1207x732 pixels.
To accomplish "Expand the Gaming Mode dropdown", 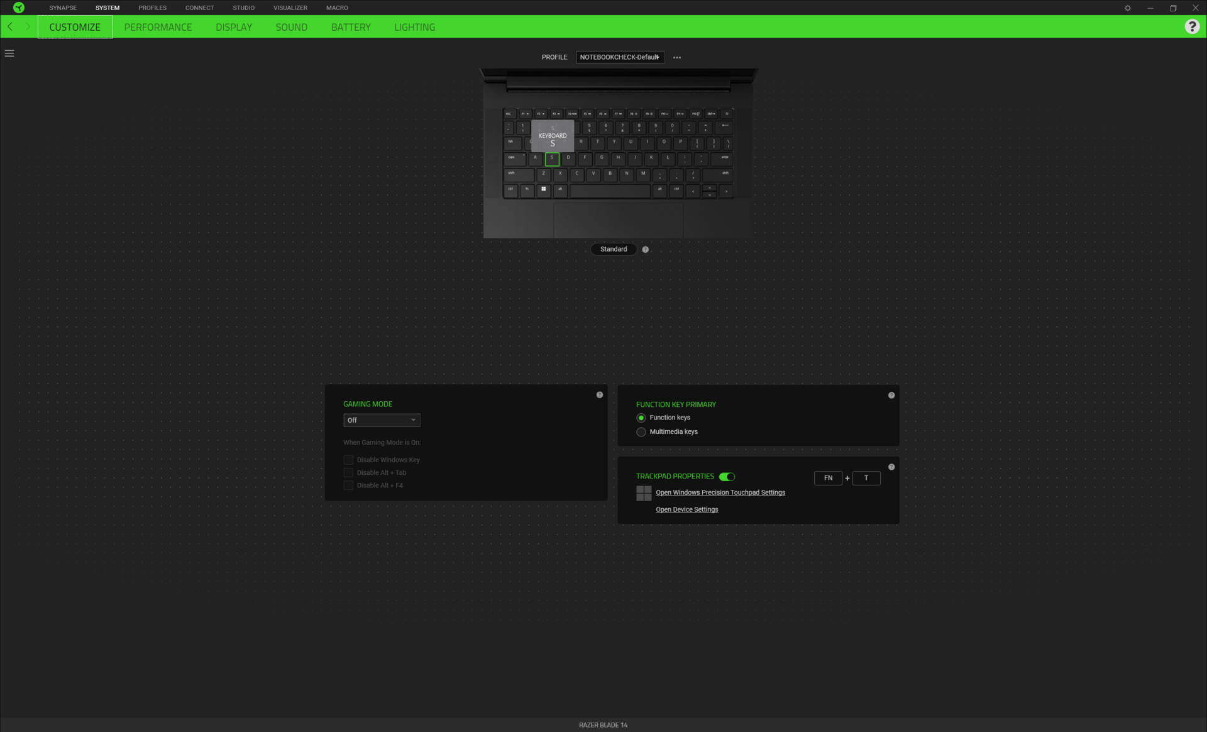I will click(x=382, y=420).
